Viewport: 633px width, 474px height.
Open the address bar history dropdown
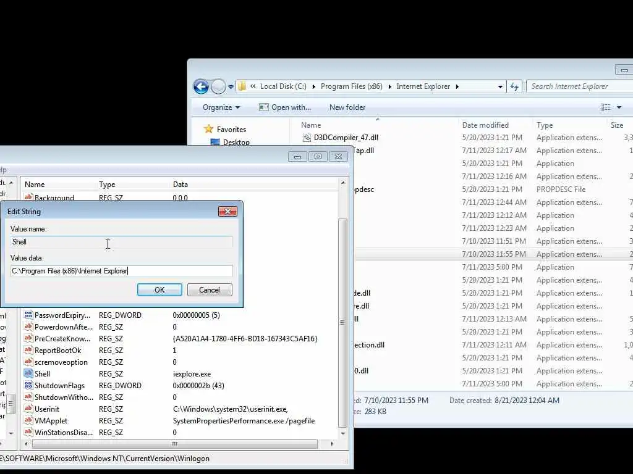tap(500, 86)
